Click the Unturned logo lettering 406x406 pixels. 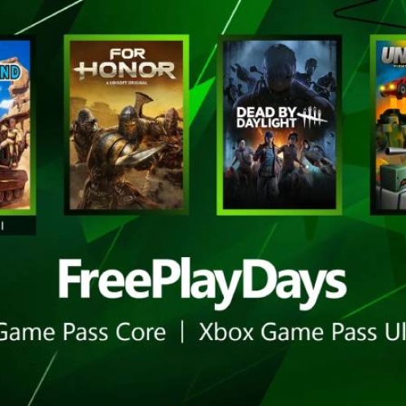click(394, 57)
